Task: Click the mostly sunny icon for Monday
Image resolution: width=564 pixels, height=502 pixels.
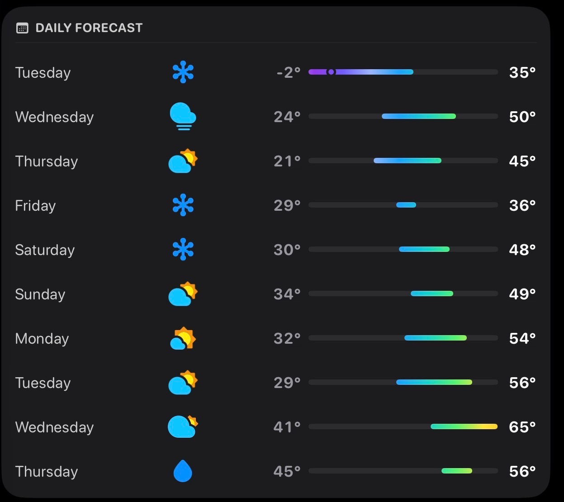Action: (183, 338)
